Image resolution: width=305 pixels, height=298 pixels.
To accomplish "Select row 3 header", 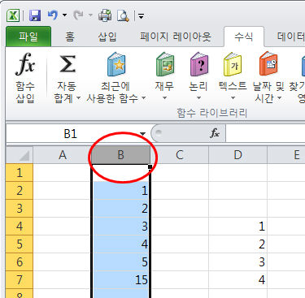I will tap(20, 209).
